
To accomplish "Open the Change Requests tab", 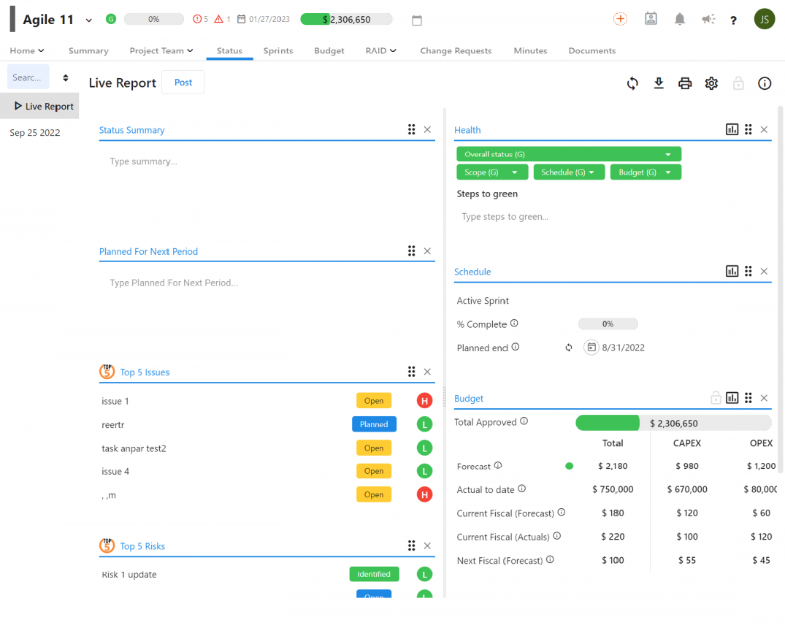I will tap(456, 50).
